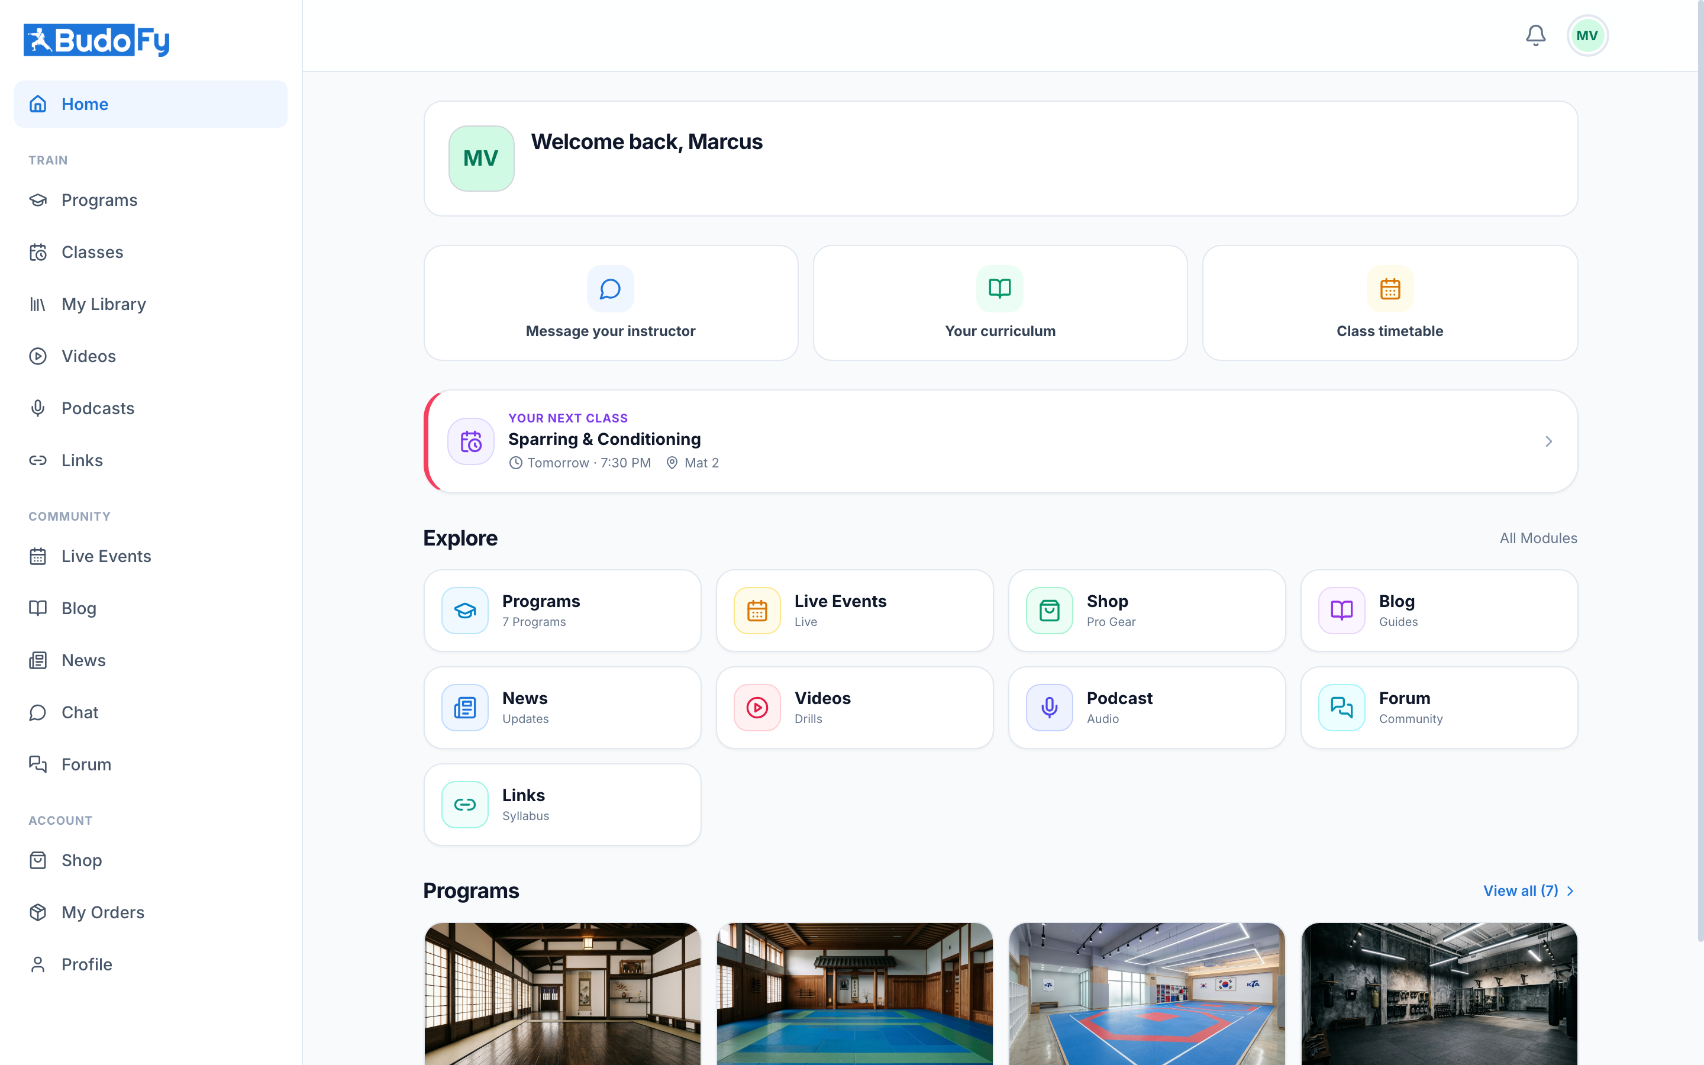Open the News Updates explore card
Viewport: 1704px width, 1065px height.
click(x=563, y=707)
